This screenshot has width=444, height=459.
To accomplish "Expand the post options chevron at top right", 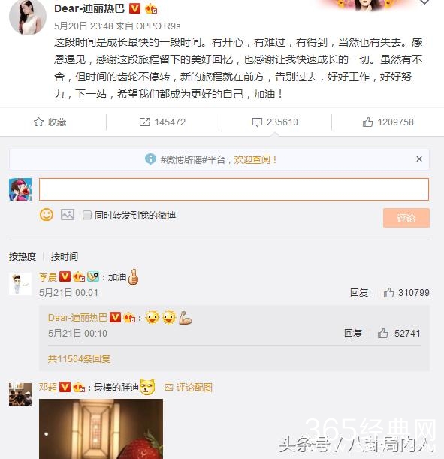I will tap(424, 2).
